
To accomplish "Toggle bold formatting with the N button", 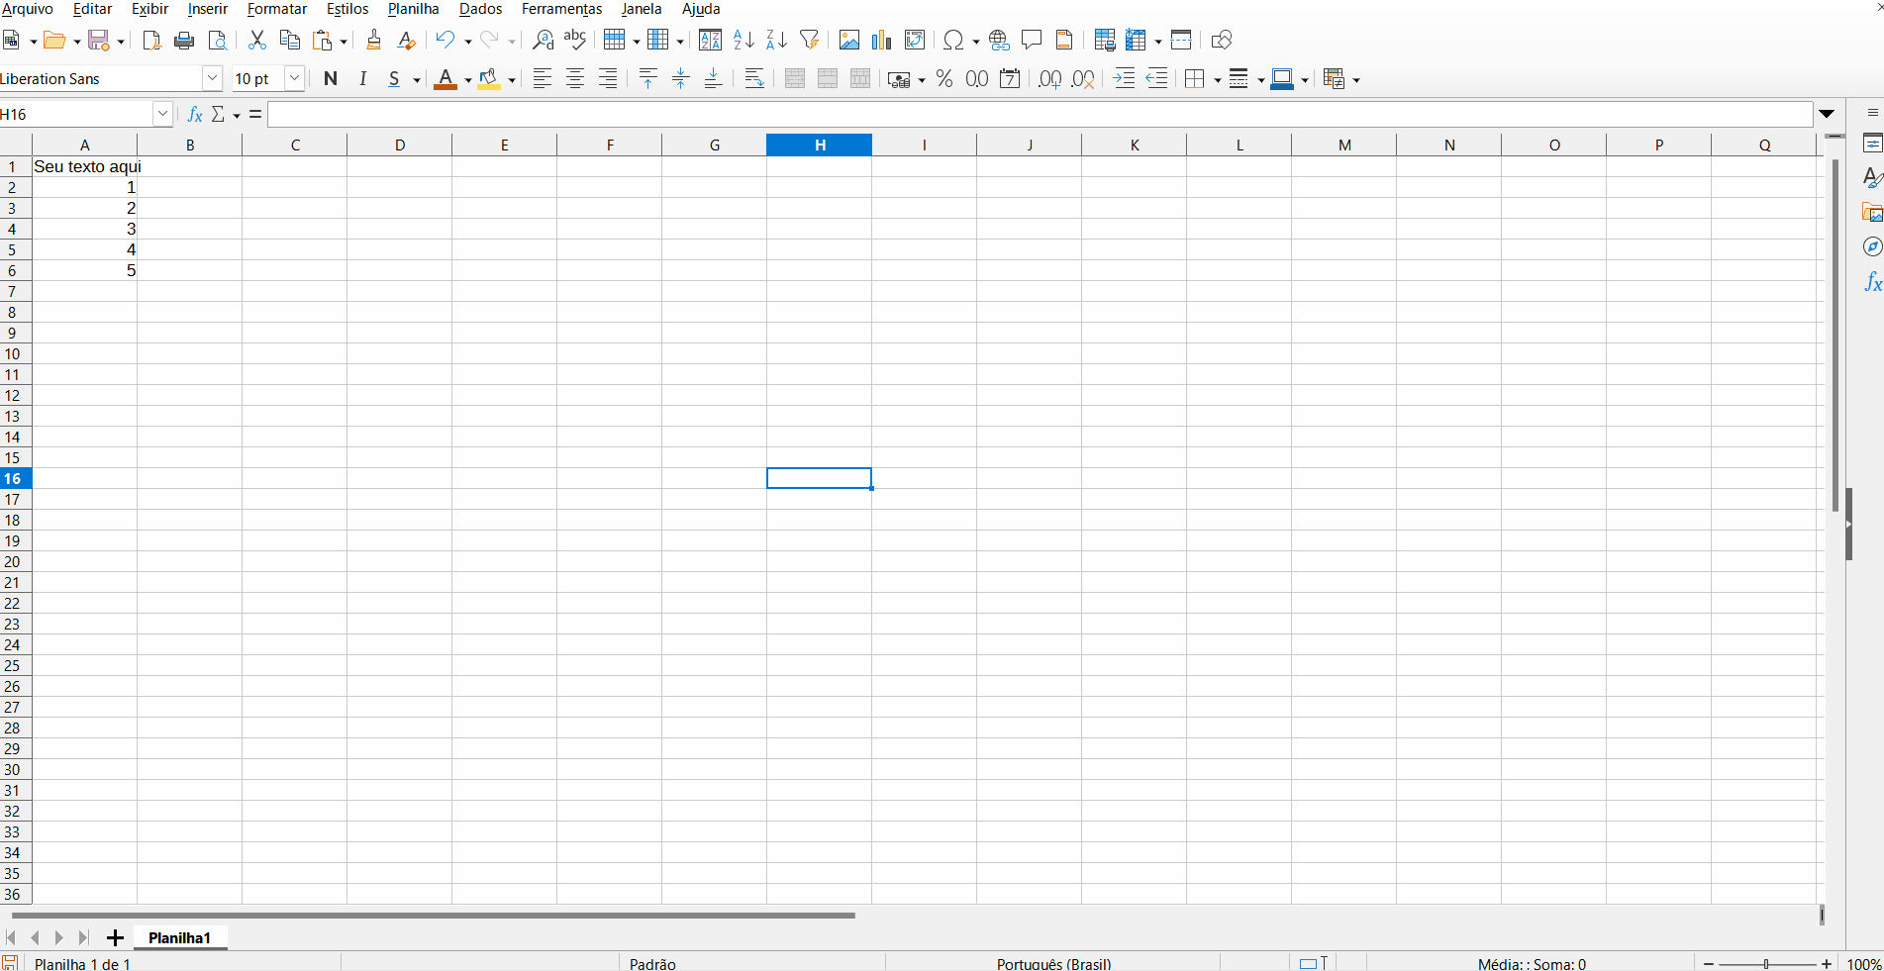I will tap(331, 79).
